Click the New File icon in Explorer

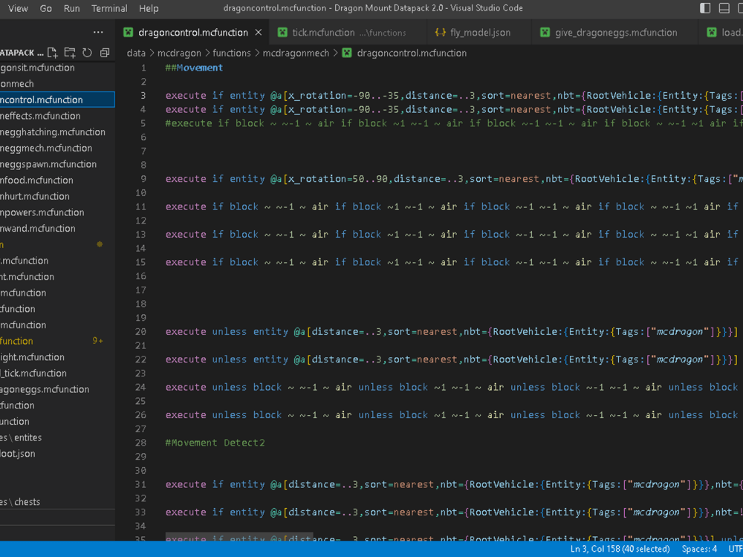[x=53, y=53]
